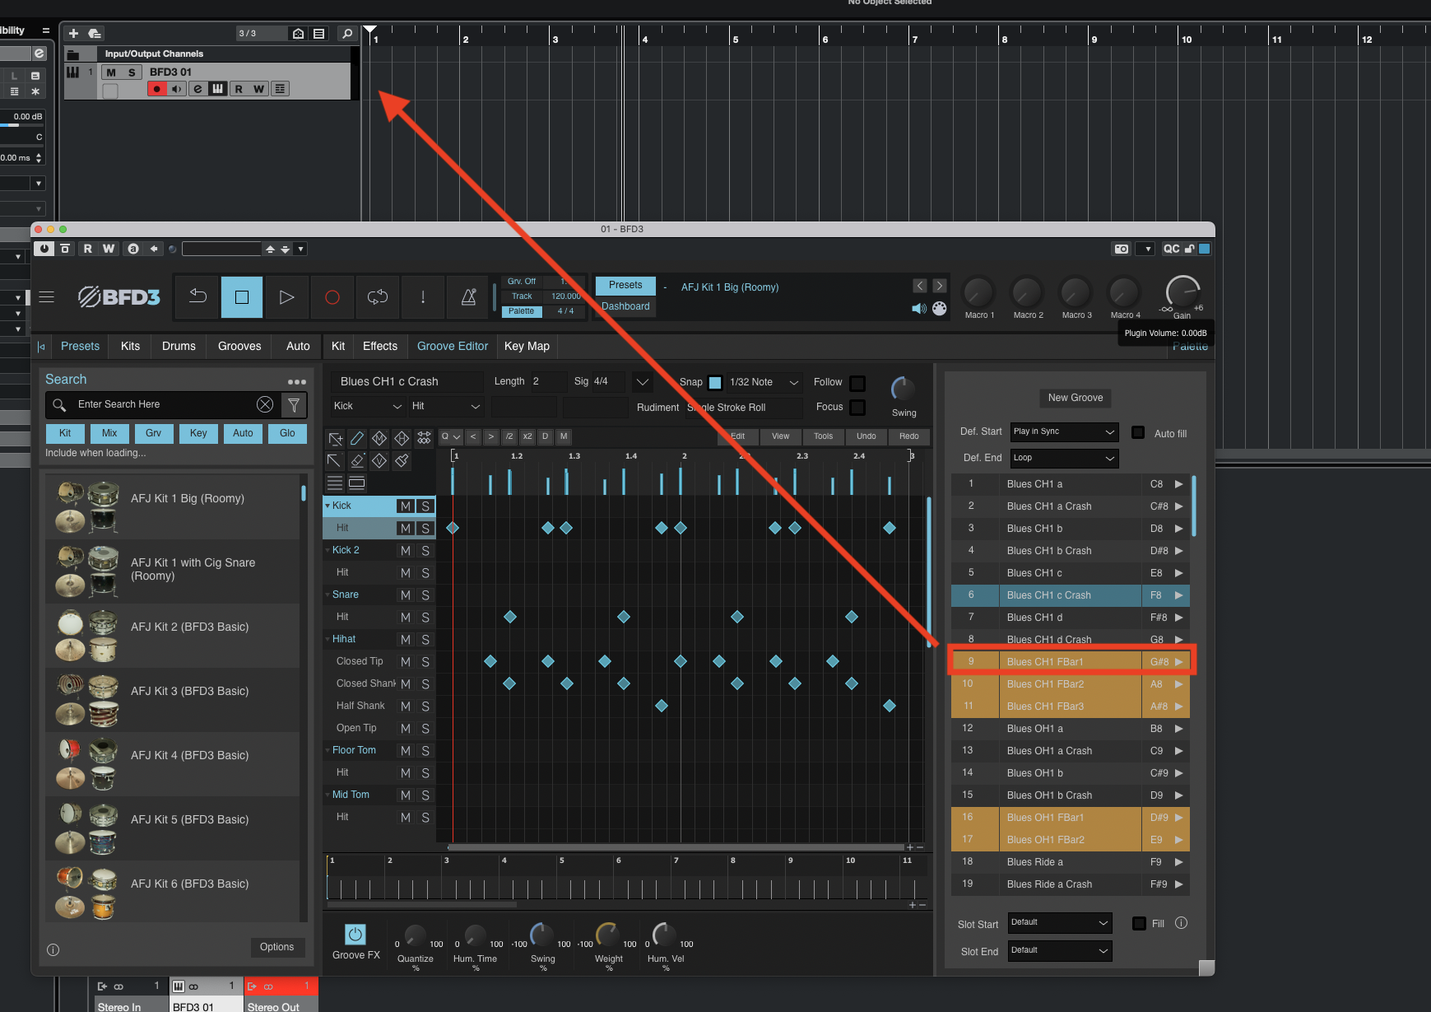The height and width of the screenshot is (1012, 1431).
Task: Click the Grv include filter button
Action: tap(153, 433)
